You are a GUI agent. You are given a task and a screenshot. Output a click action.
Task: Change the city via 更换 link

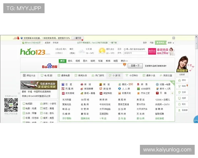coord(72,53)
